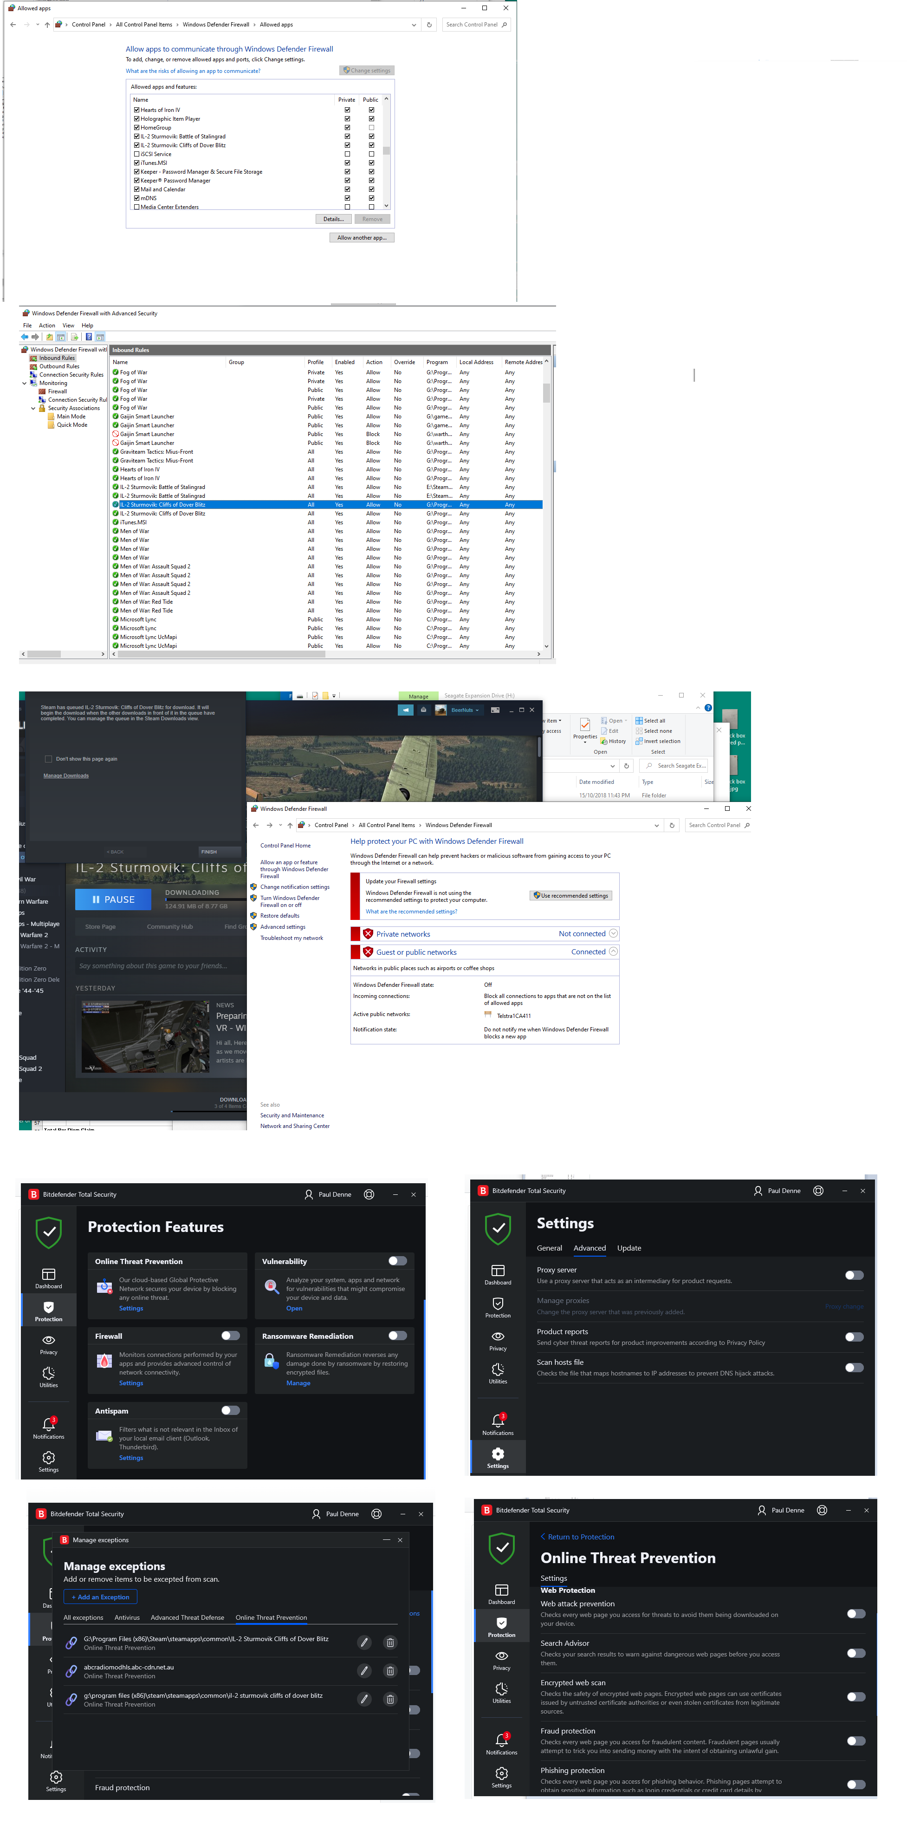Viewport: 907px width, 1825px height.
Task: Click the Export List toolbar icon in Advanced Security
Action: click(74, 337)
